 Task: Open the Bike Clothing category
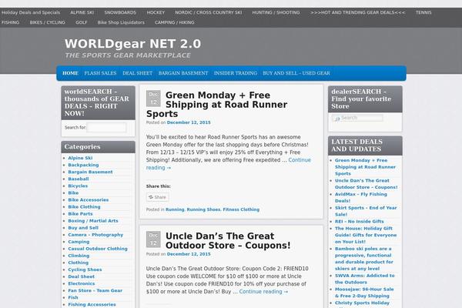[84, 207]
